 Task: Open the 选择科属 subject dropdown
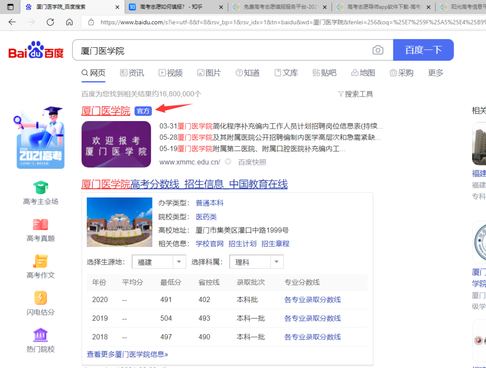[256, 261]
